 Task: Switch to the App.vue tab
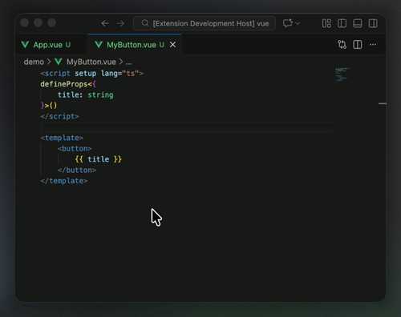pos(51,45)
